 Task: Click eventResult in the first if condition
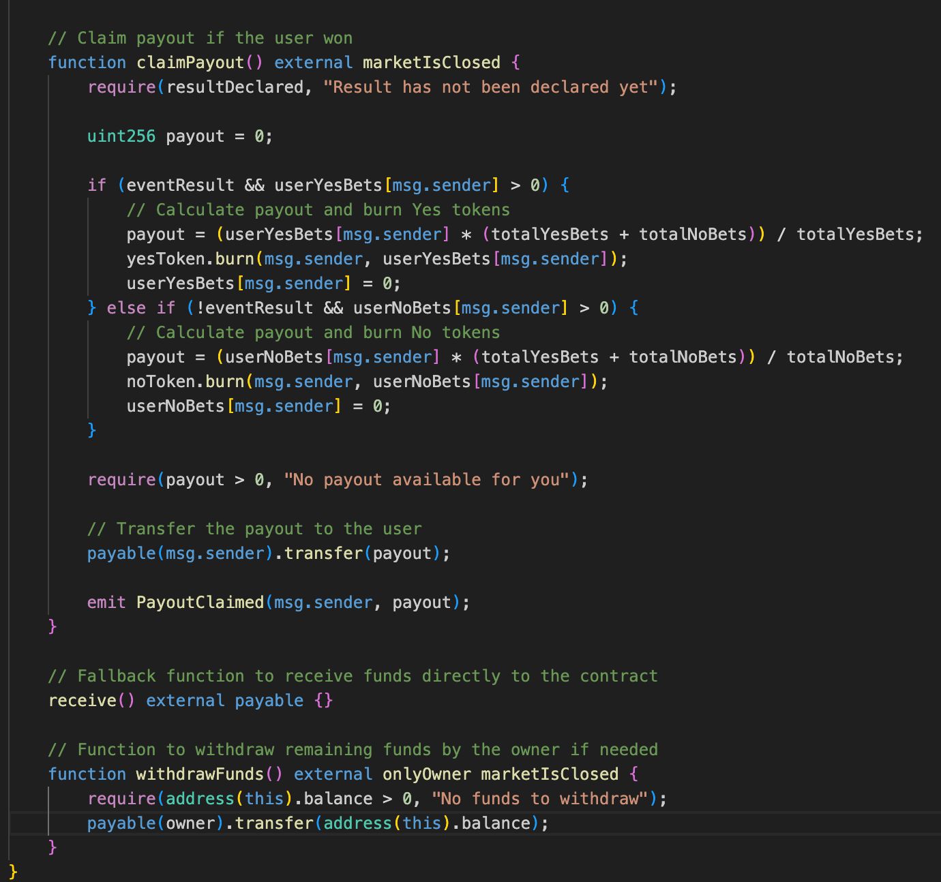point(181,185)
